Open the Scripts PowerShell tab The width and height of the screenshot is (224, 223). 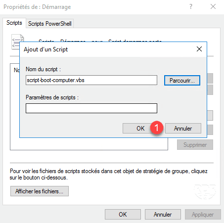[50, 24]
